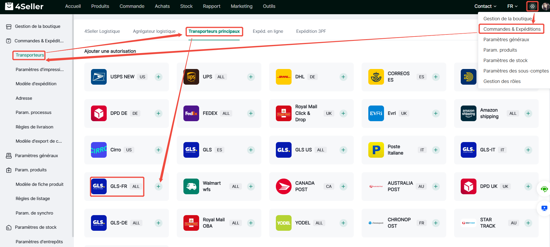Click the UPS logo thumbnail
This screenshot has width=550, height=247.
(x=191, y=77)
